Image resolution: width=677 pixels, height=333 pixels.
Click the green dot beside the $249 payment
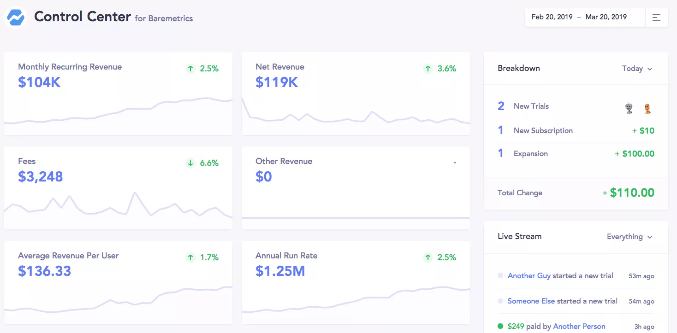(x=500, y=327)
